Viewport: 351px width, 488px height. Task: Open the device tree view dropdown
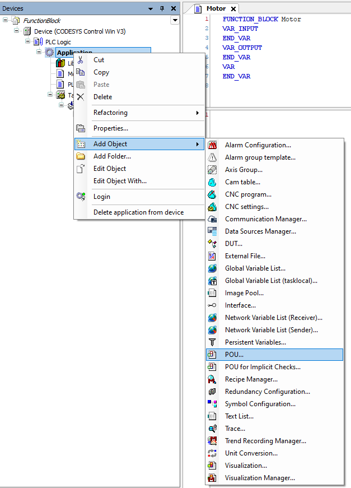point(175,21)
